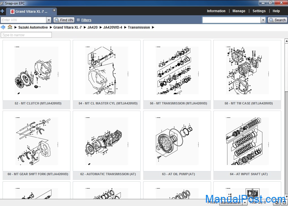Image resolution: width=288 pixels, height=206 pixels.
Task: Click the back arrow navigation icon
Action: click(3, 27)
